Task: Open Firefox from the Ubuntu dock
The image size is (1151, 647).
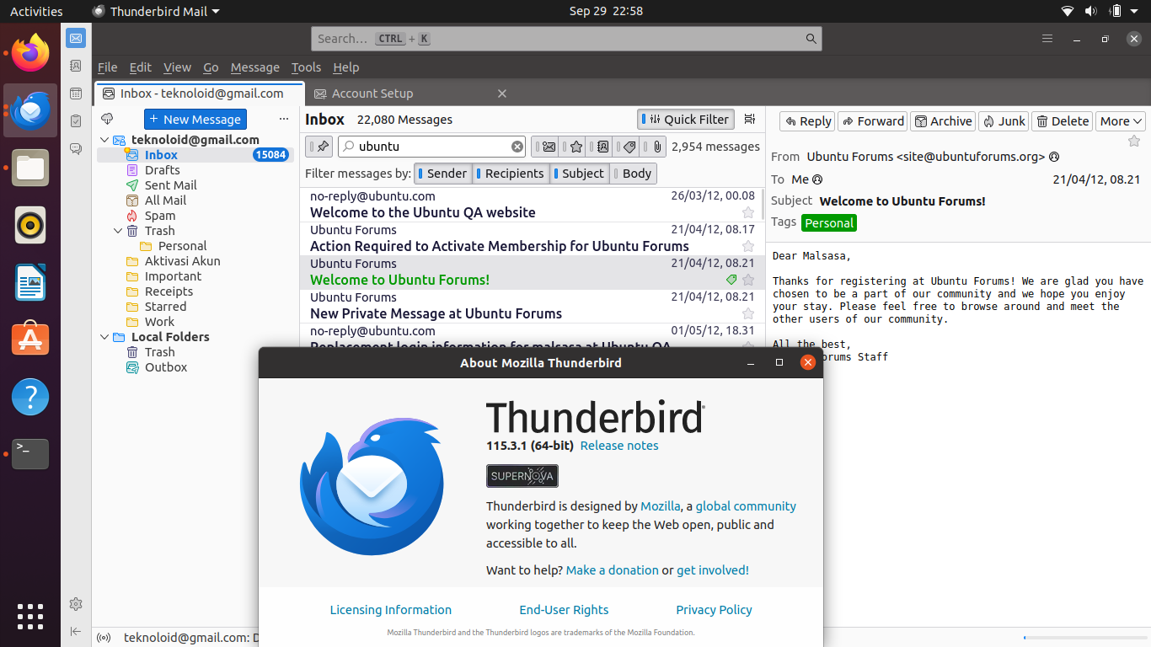Action: tap(30, 53)
